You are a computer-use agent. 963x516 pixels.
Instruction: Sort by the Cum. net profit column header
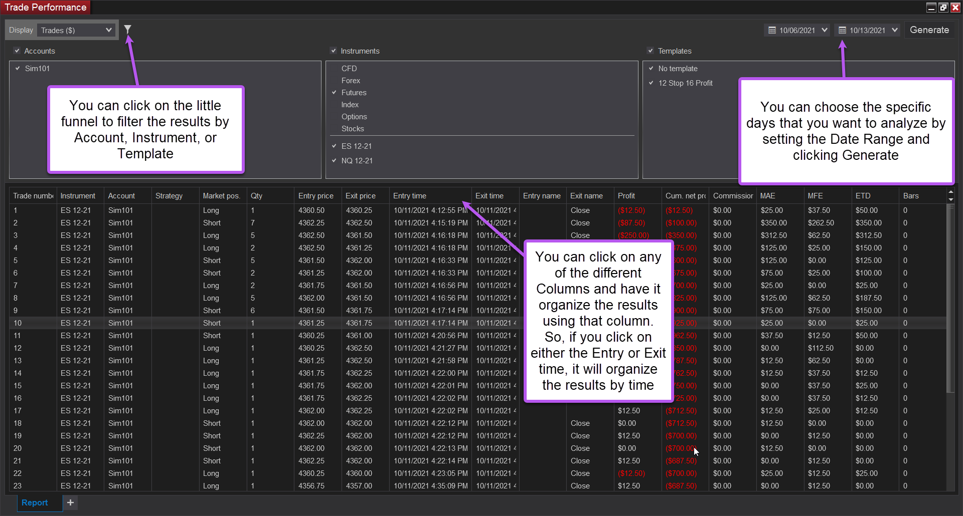[686, 196]
